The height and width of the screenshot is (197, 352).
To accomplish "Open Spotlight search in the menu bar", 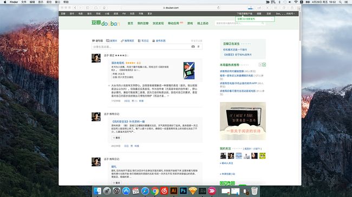I will pos(340,2).
